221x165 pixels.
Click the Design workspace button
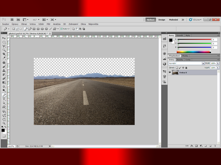coord(162,19)
